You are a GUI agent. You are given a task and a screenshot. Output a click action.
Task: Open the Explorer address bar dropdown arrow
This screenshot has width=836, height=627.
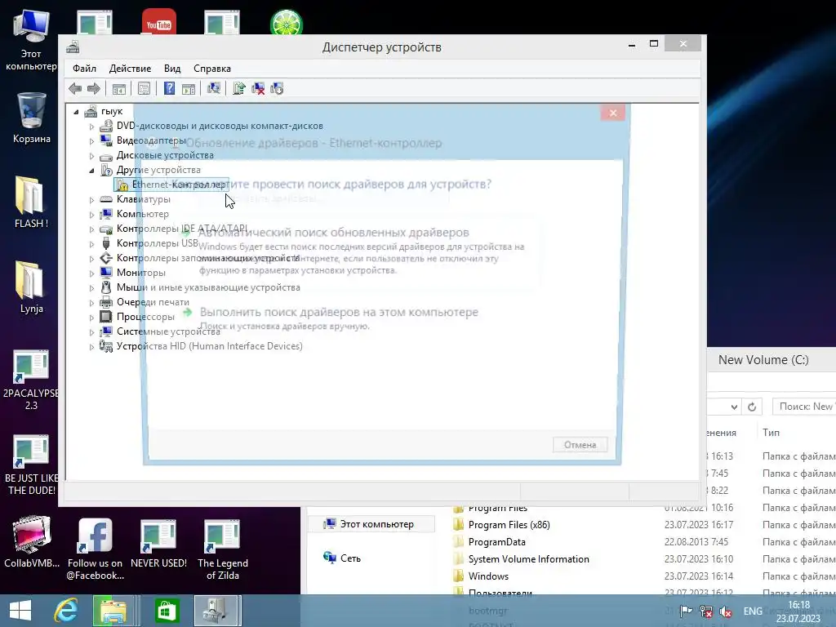coord(734,407)
